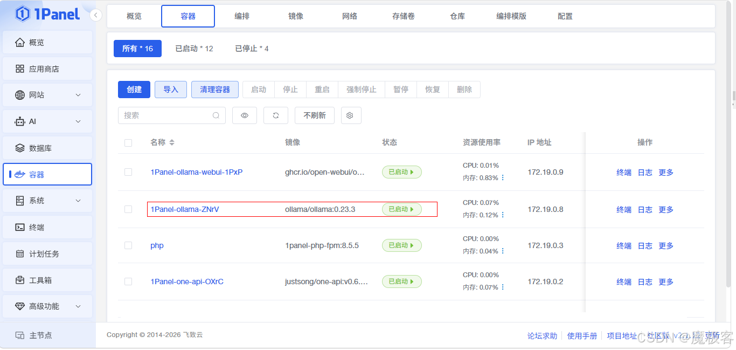
Task: Click the docker whale icon beside 容器
Action: coord(20,174)
